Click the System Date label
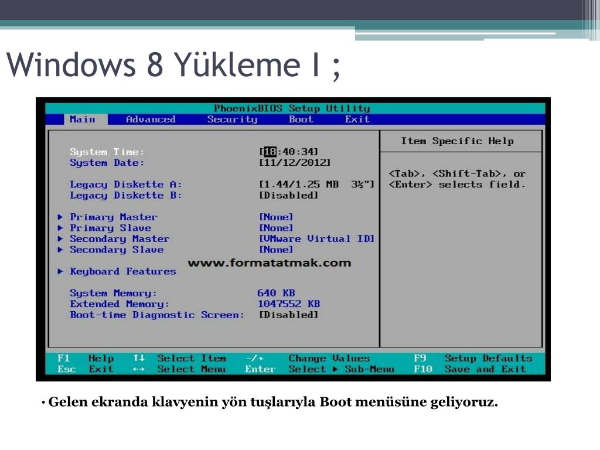 [107, 163]
